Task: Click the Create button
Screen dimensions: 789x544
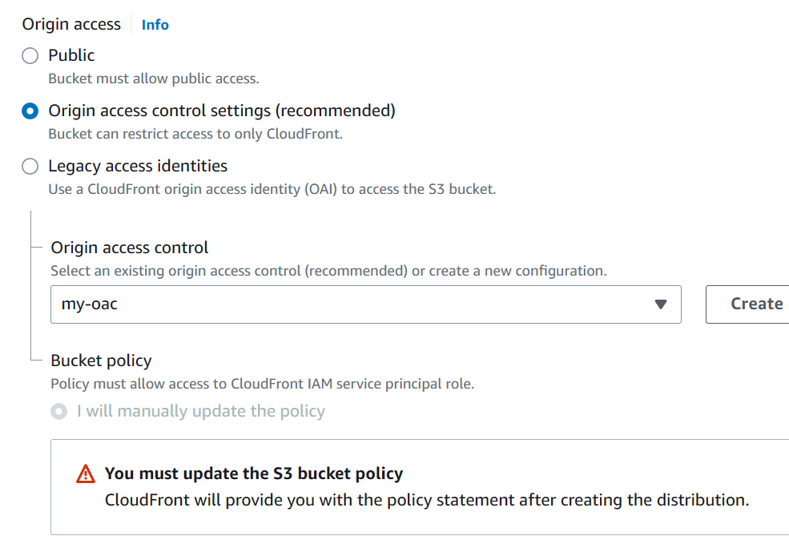Action: (753, 304)
